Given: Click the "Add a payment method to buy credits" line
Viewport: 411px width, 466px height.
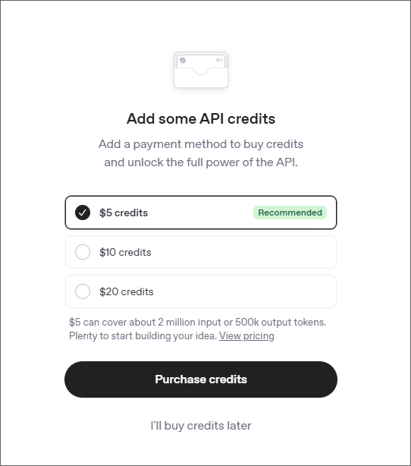Looking at the screenshot, I should pyautogui.click(x=201, y=144).
